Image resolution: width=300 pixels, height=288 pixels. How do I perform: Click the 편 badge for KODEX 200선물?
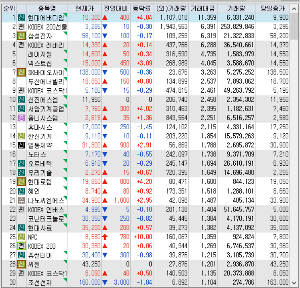point(21,27)
